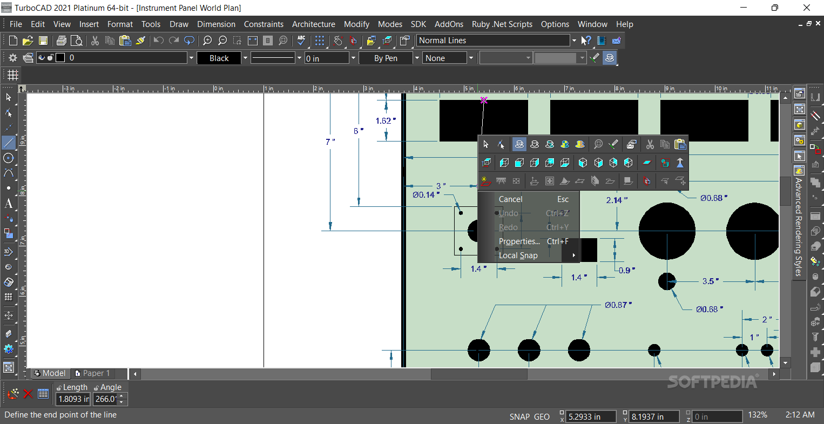Toggle layer 0 visibility eye icon
This screenshot has width=824, height=424.
coord(42,58)
